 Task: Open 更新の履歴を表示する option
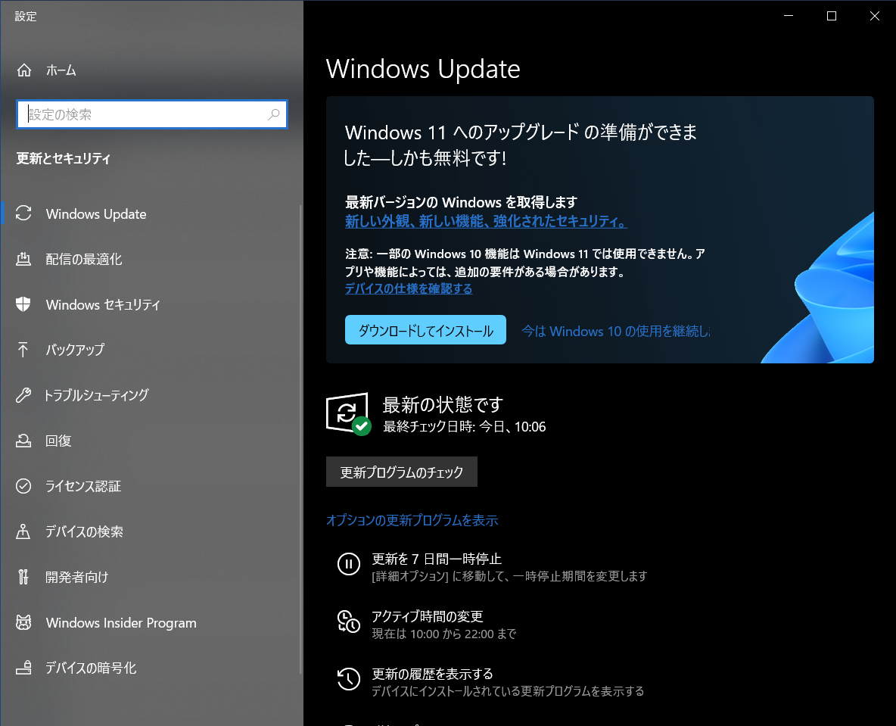pos(433,674)
